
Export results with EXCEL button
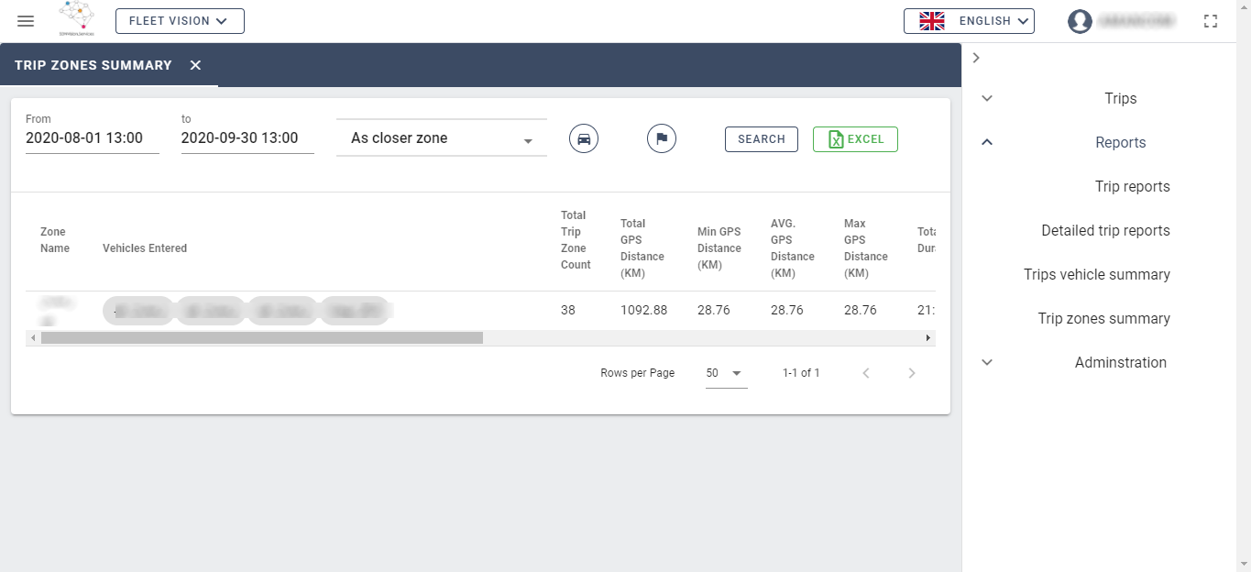[855, 139]
